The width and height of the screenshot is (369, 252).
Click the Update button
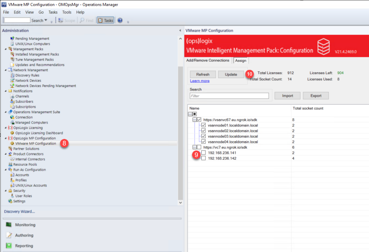[x=231, y=74]
